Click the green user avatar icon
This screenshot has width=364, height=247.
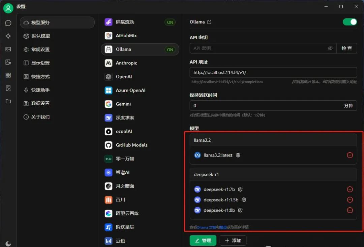(8, 8)
